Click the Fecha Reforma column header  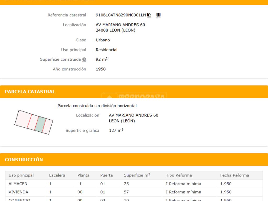tap(234, 175)
